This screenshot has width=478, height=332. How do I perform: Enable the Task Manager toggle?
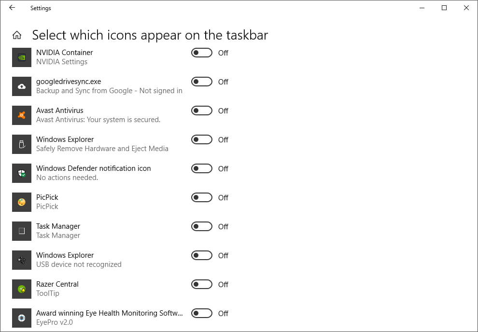point(201,226)
